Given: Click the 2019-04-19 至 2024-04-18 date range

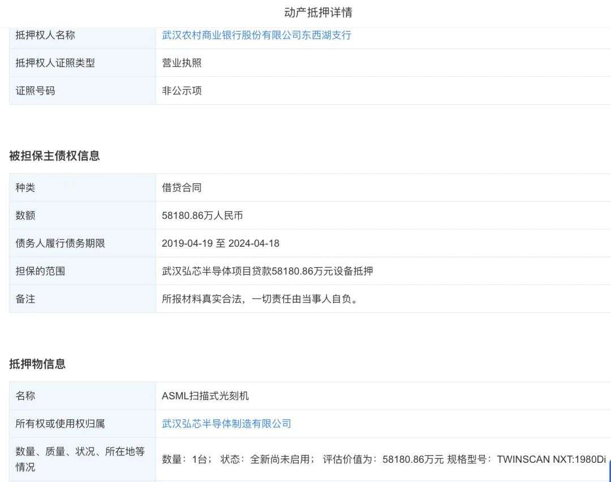Looking at the screenshot, I should (x=221, y=243).
